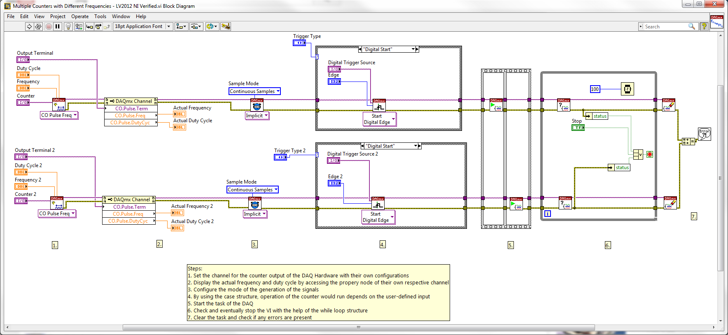
Task: Click Step Out button
Action: coord(107,26)
